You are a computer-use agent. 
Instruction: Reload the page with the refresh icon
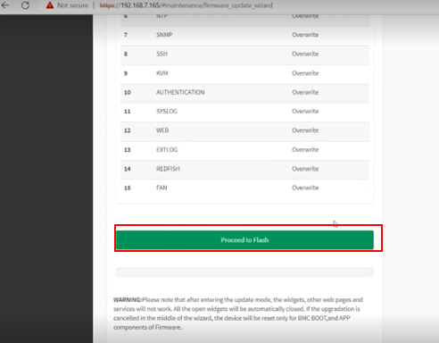[25, 5]
